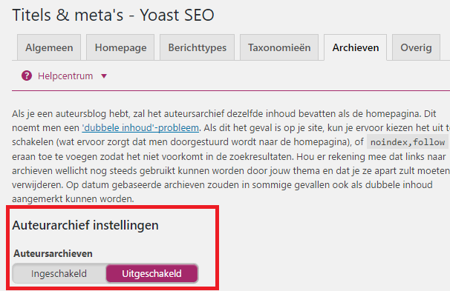450x291 pixels.
Task: Go to the Taxonomieën tab
Action: [279, 47]
